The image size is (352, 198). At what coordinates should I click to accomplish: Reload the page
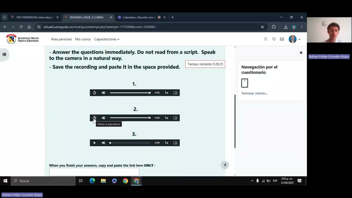(21, 27)
